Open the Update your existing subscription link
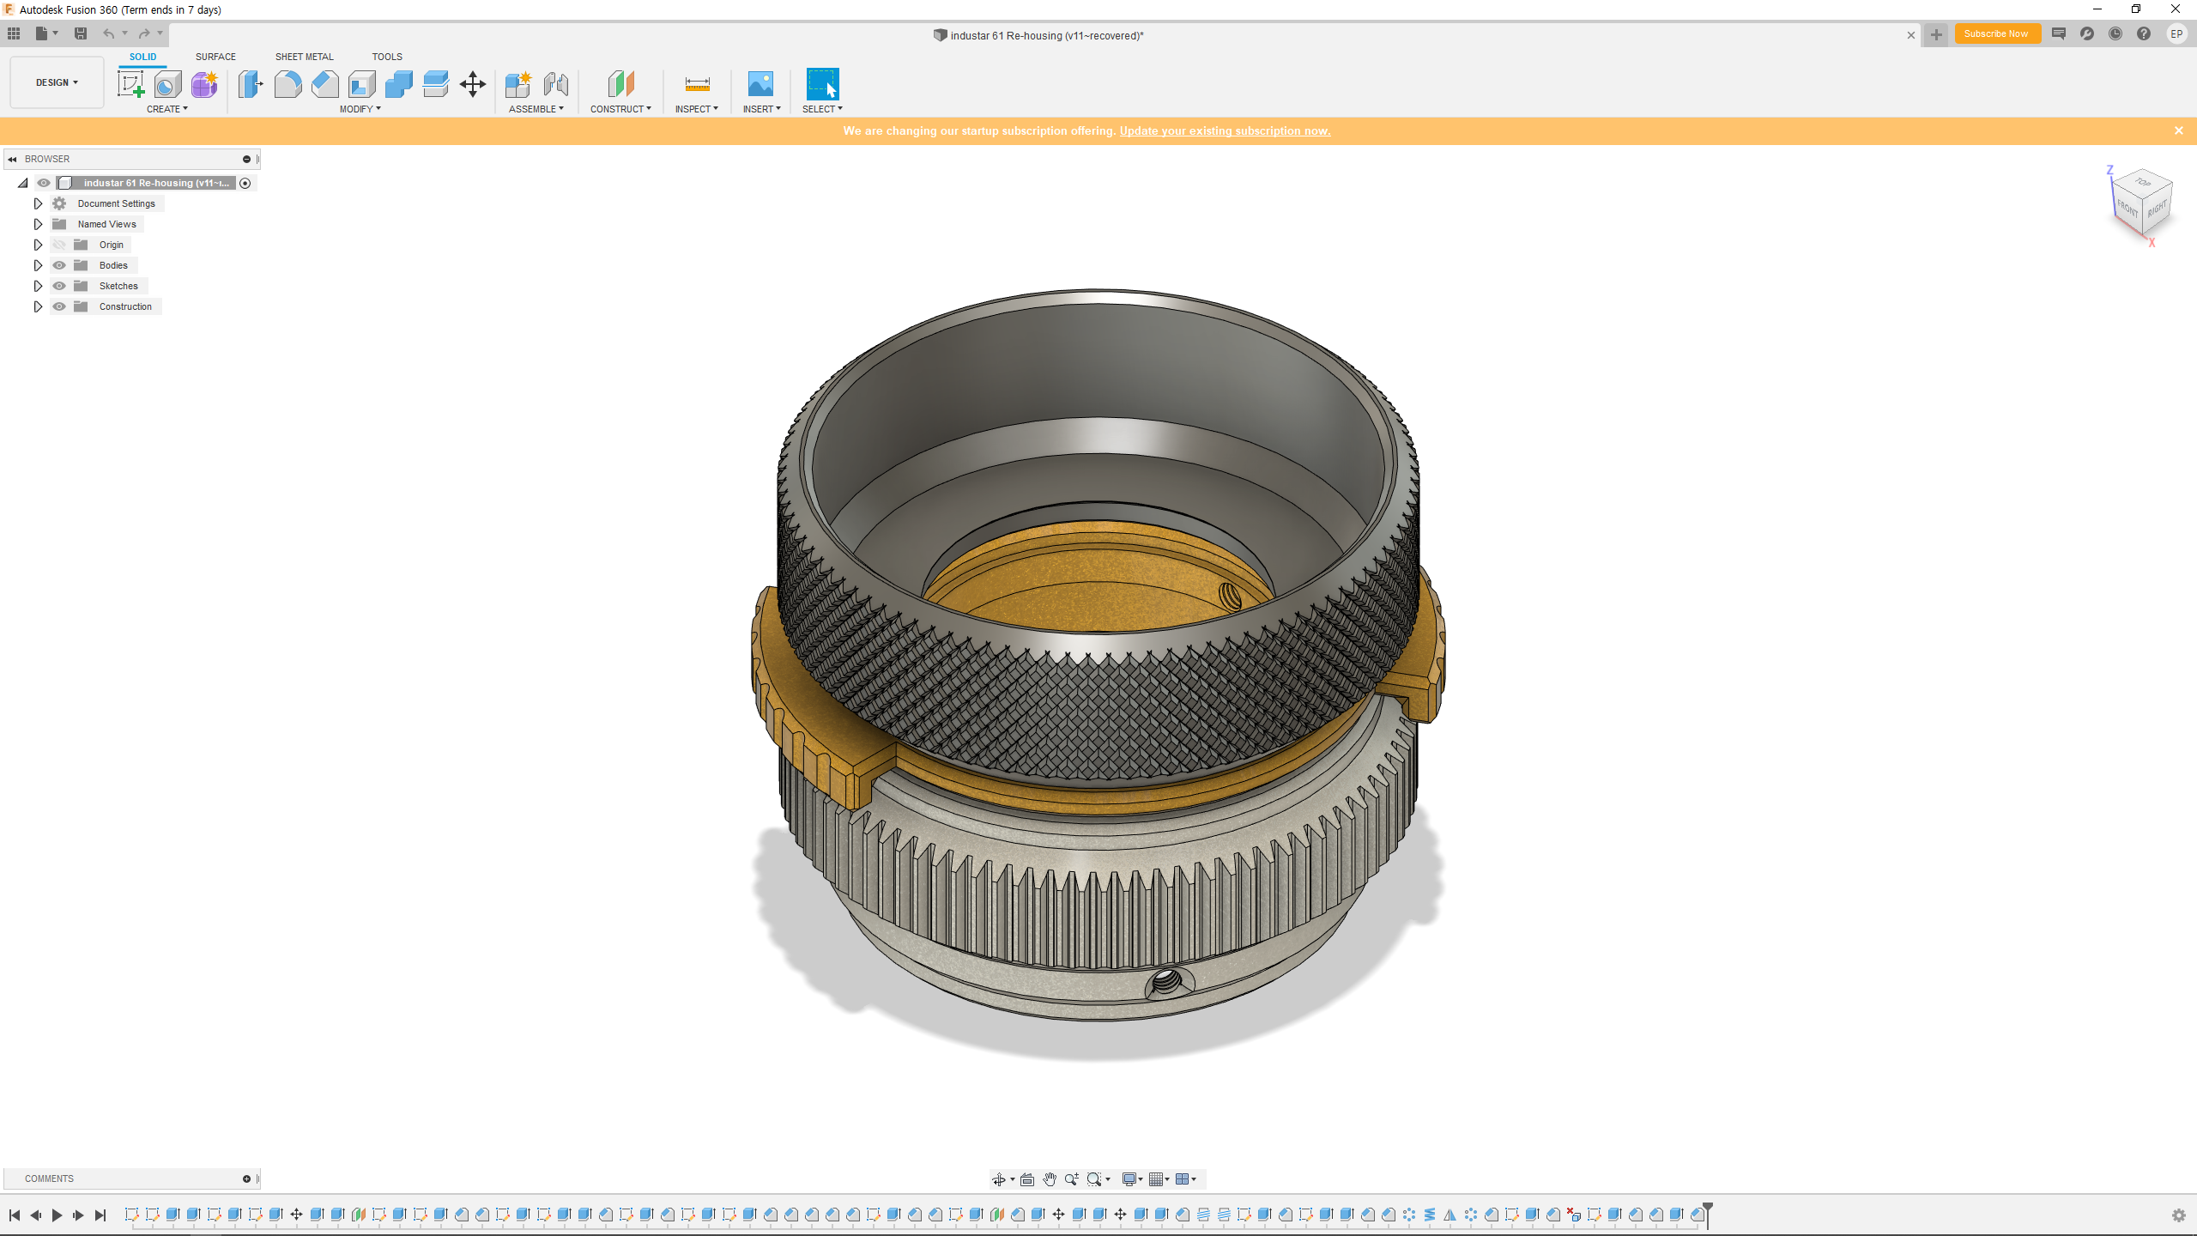The image size is (2197, 1236). pos(1225,130)
